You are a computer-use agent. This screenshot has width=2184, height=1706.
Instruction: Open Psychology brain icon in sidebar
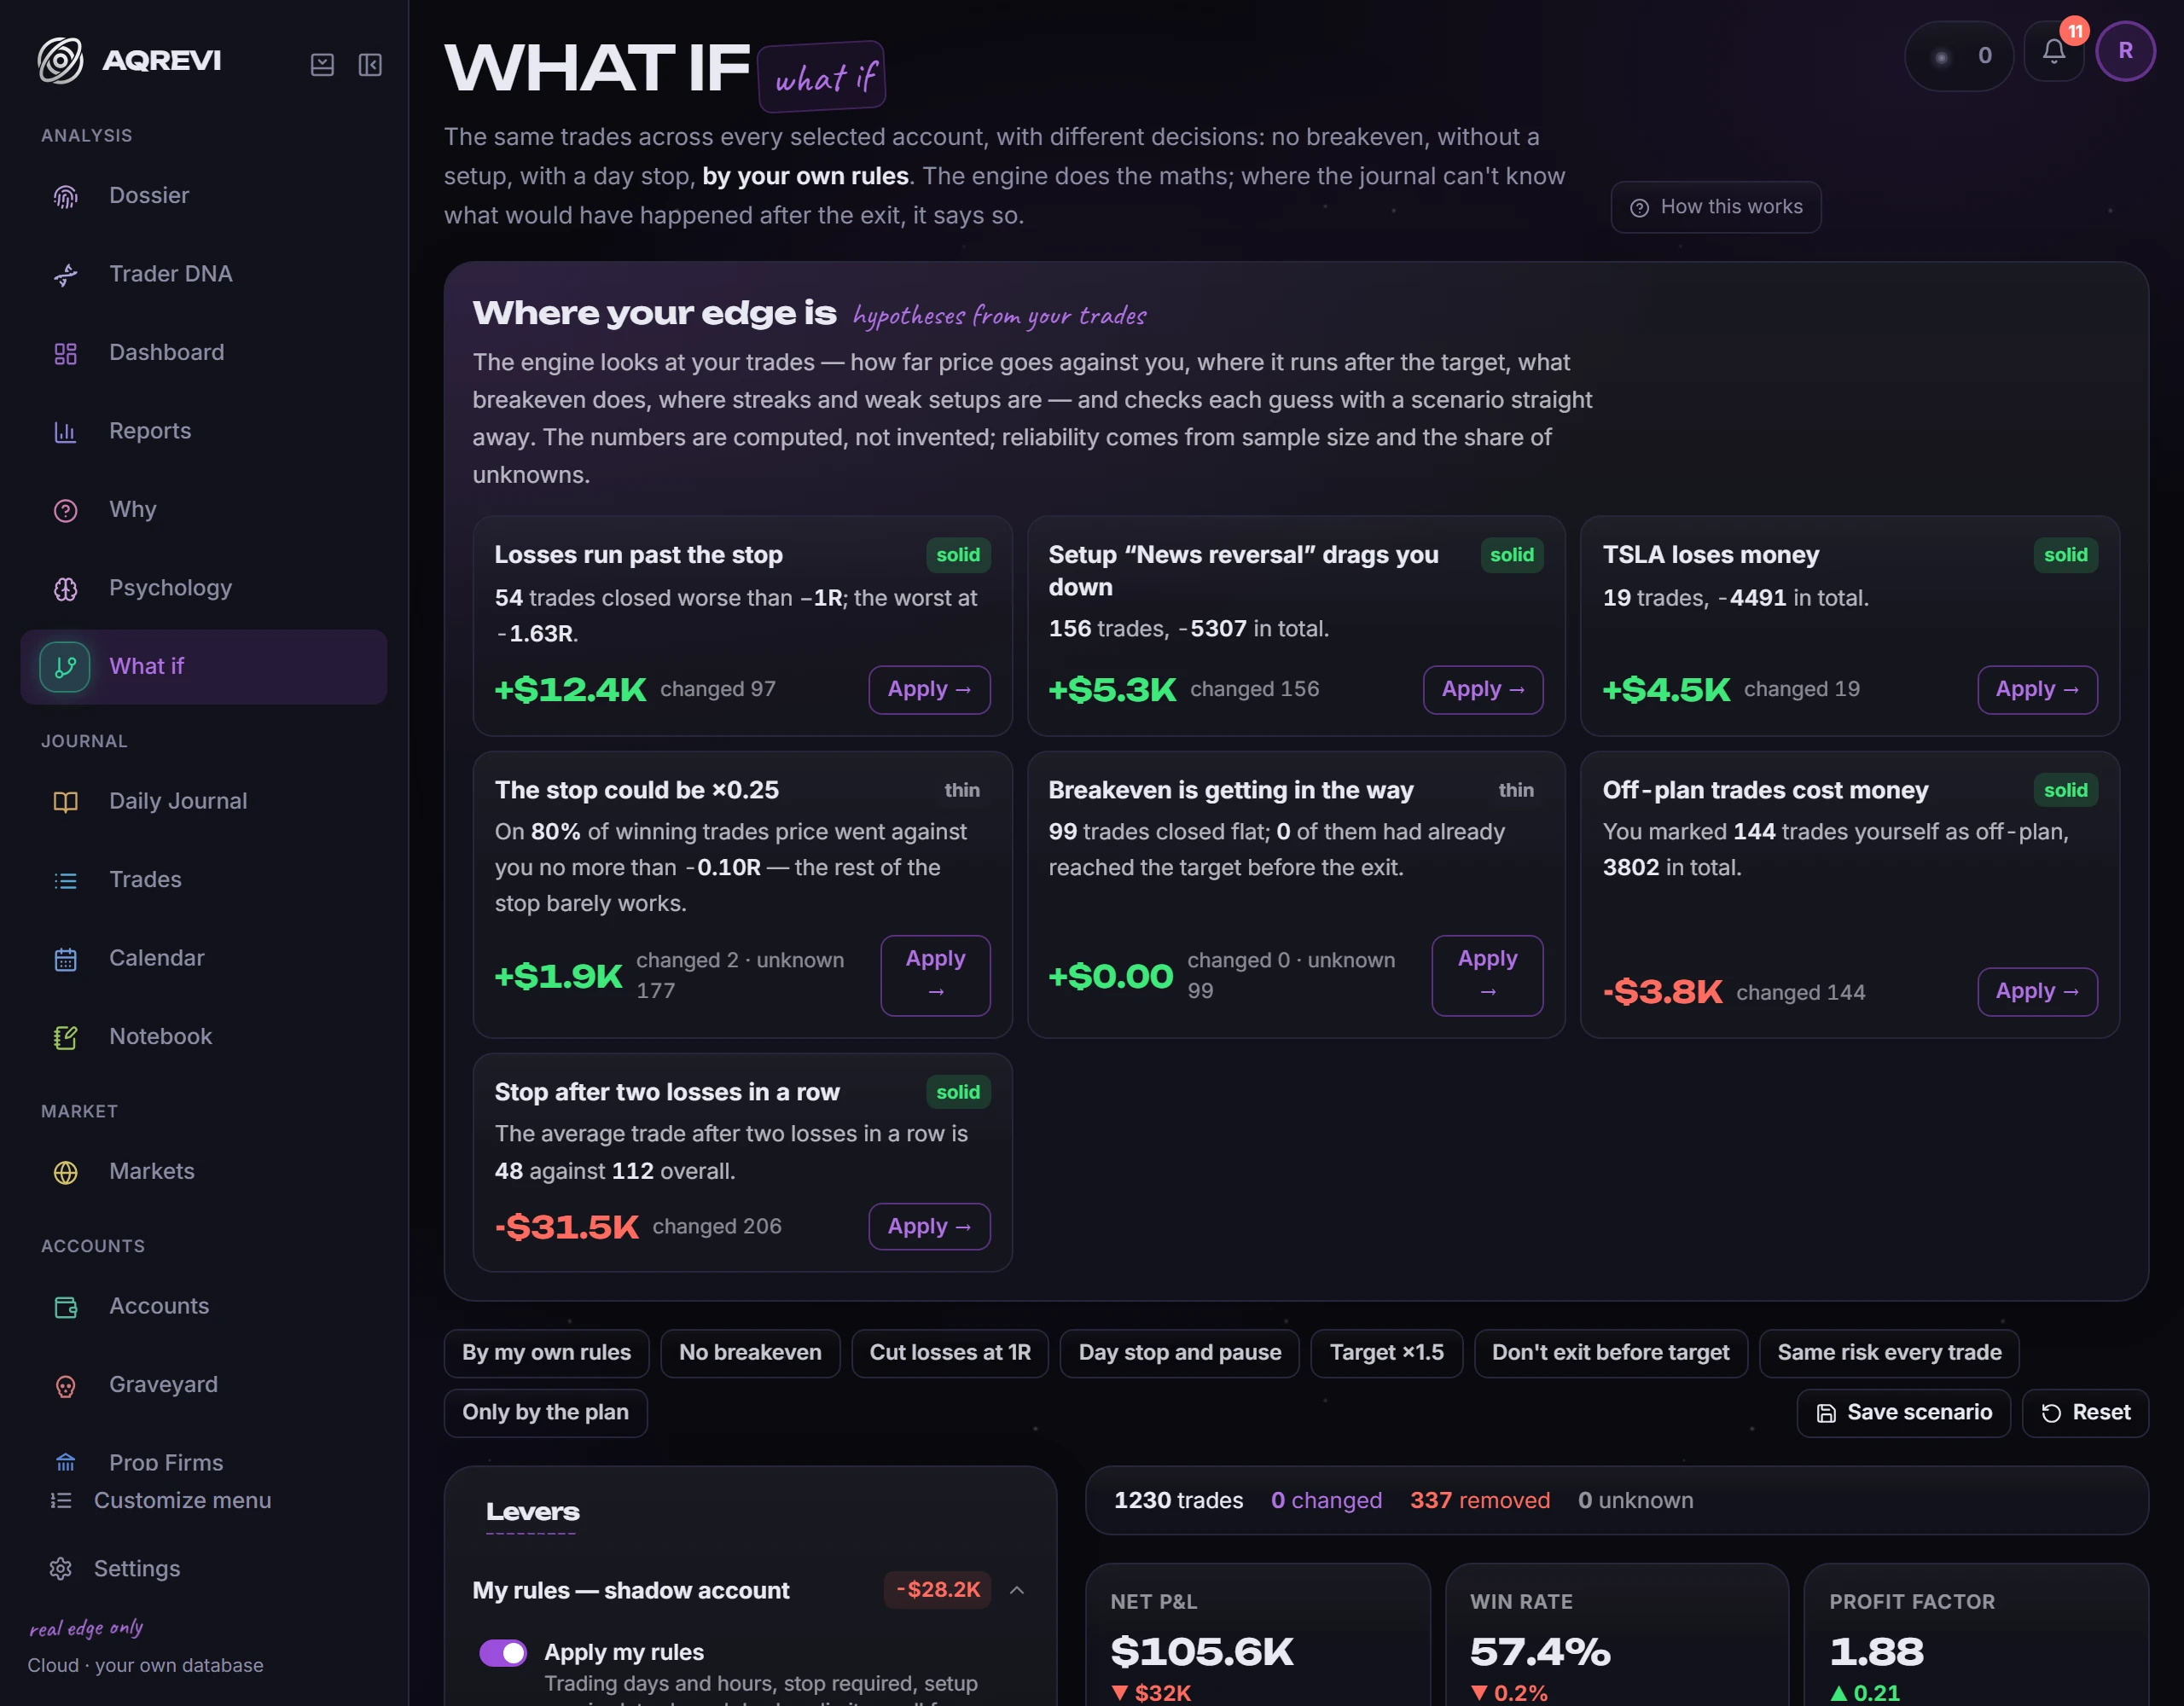tap(65, 589)
